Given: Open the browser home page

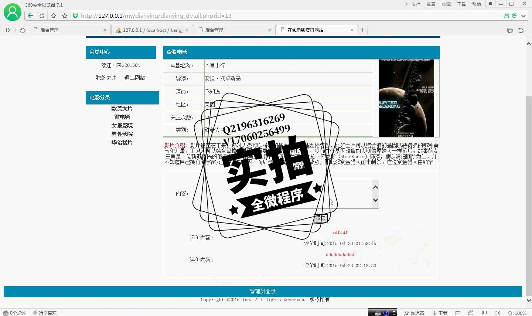Looking at the screenshot, I should pos(53,16).
